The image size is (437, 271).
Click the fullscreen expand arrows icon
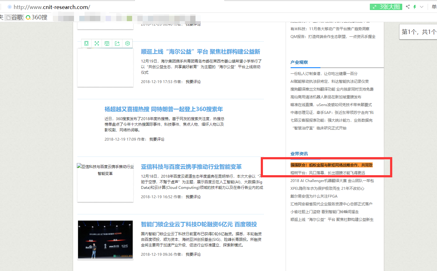pyautogui.click(x=97, y=44)
